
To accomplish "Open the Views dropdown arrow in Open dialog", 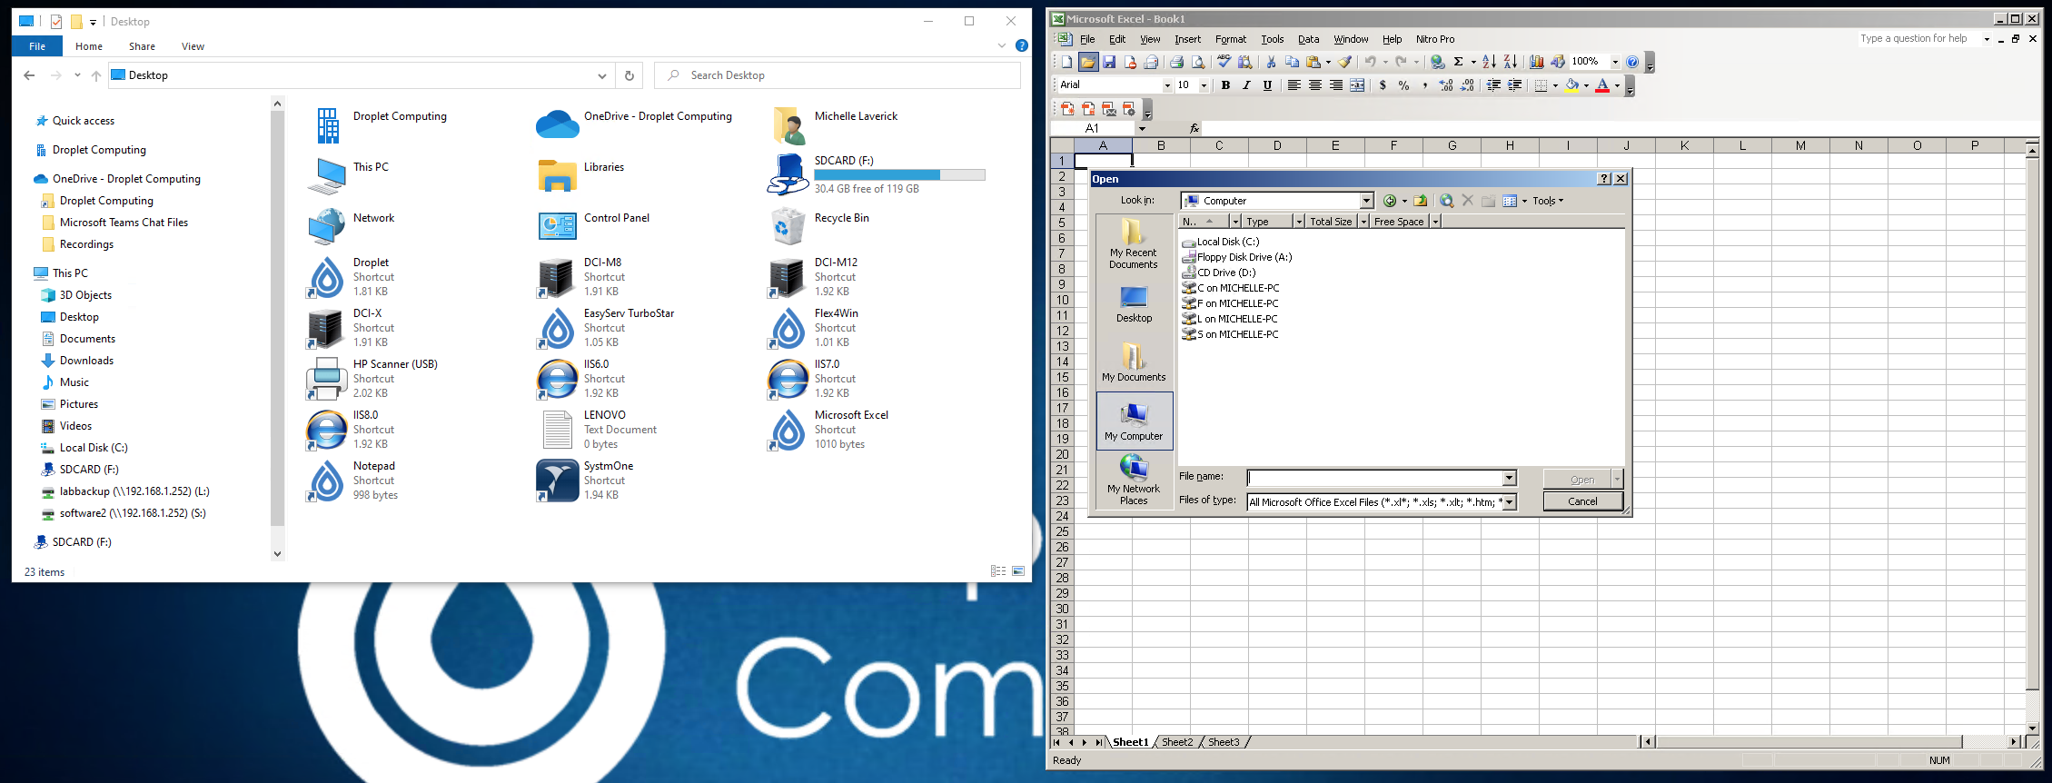I will point(1524,201).
